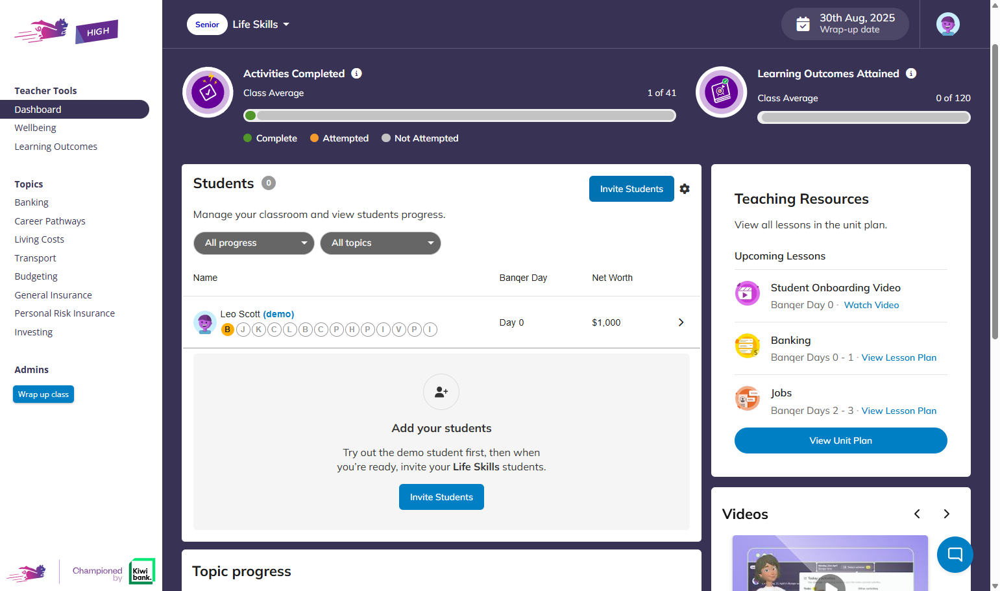
Task: Click the J badge under Leo Scott
Action: [243, 330]
